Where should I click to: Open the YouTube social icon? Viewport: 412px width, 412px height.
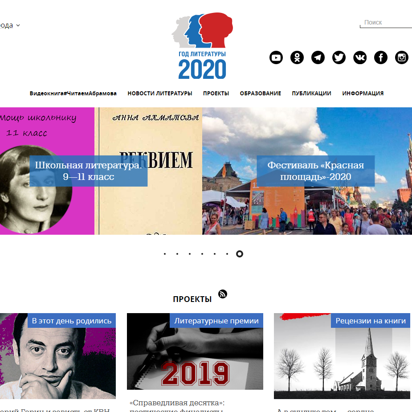(x=276, y=57)
